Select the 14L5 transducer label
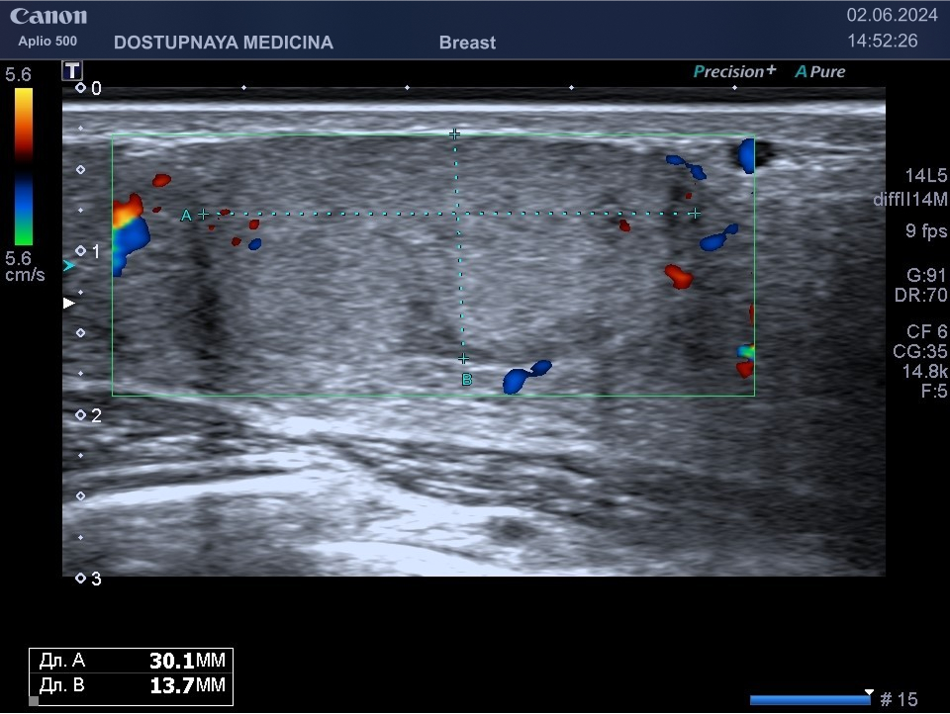The width and height of the screenshot is (950, 714). [x=925, y=176]
